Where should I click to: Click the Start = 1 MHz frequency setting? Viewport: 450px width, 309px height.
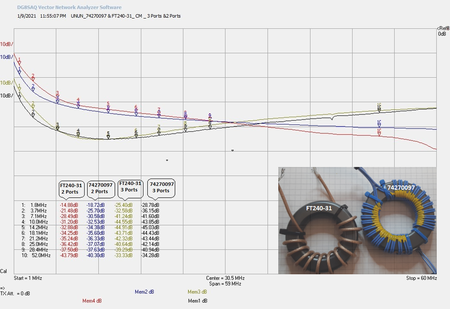[x=28, y=278]
